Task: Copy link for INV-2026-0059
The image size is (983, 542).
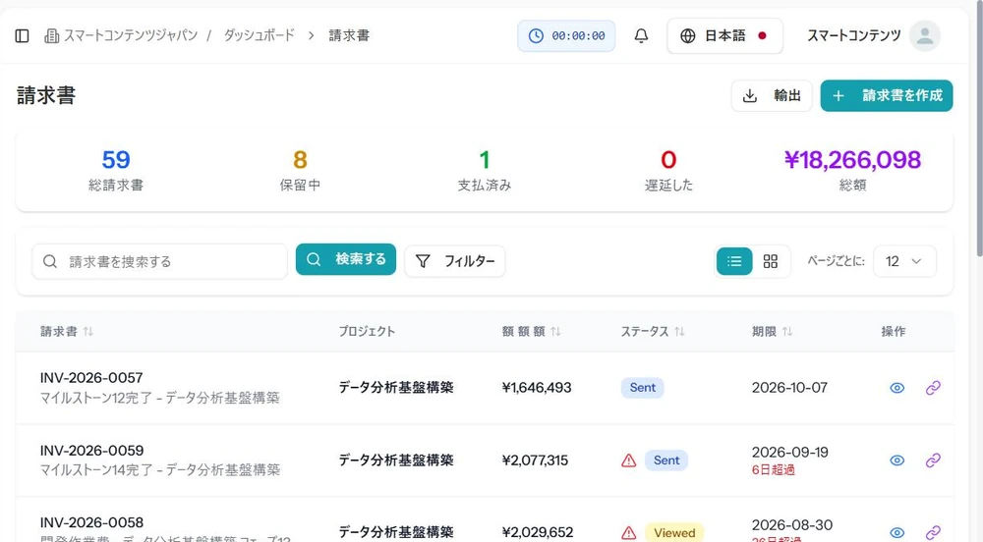Action: (933, 460)
